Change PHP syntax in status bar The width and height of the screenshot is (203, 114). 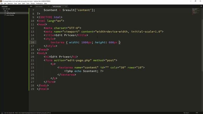[x=197, y=113]
